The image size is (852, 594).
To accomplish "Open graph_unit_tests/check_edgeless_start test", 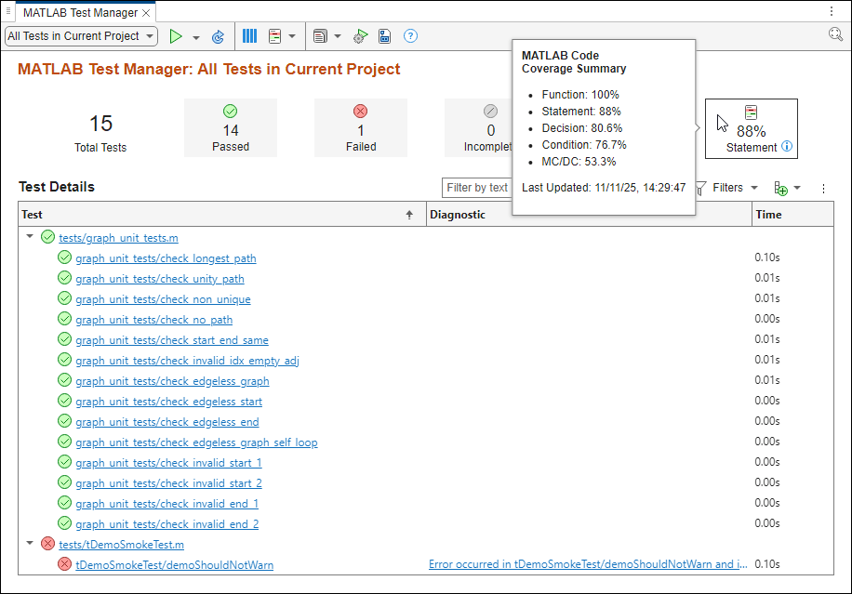I will 168,402.
